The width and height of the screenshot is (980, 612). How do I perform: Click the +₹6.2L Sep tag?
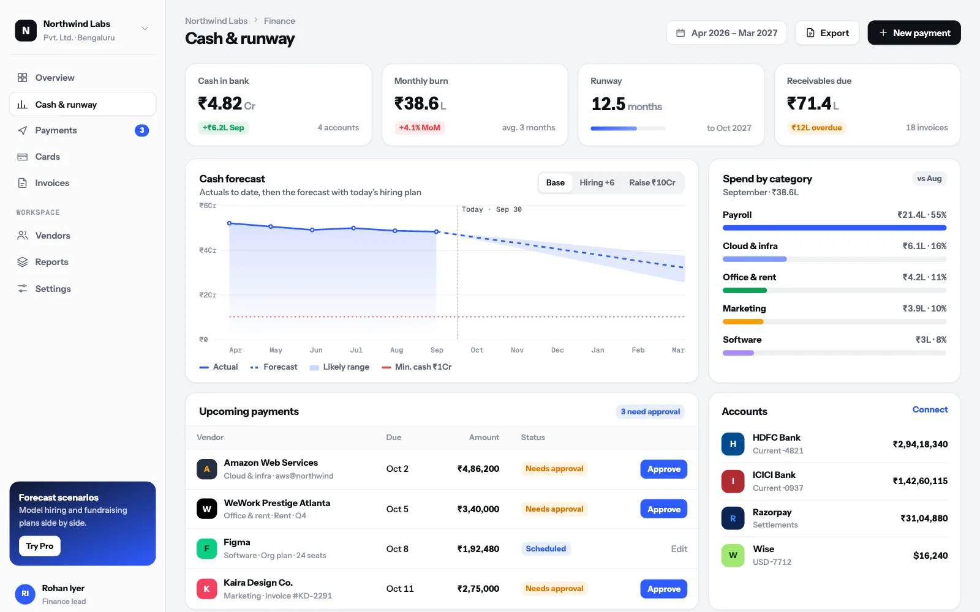pos(224,128)
